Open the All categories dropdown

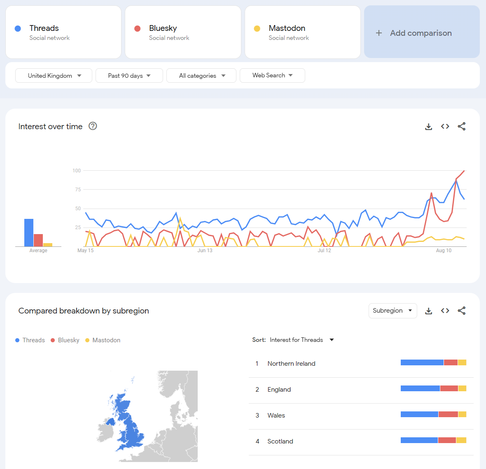tap(201, 76)
